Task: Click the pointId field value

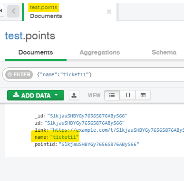Action: coord(99,144)
